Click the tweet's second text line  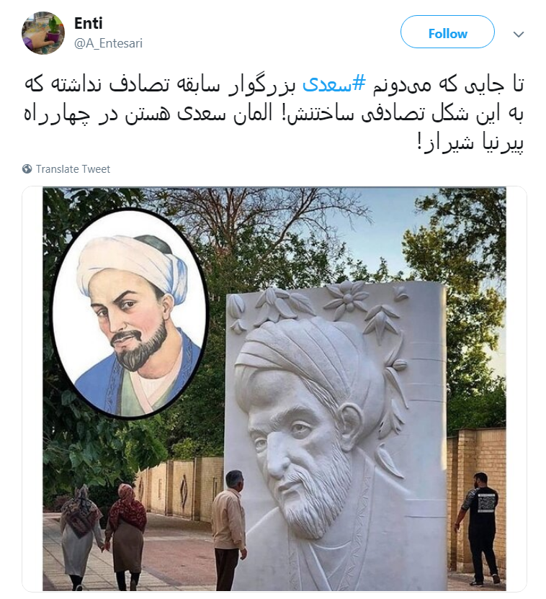click(274, 114)
